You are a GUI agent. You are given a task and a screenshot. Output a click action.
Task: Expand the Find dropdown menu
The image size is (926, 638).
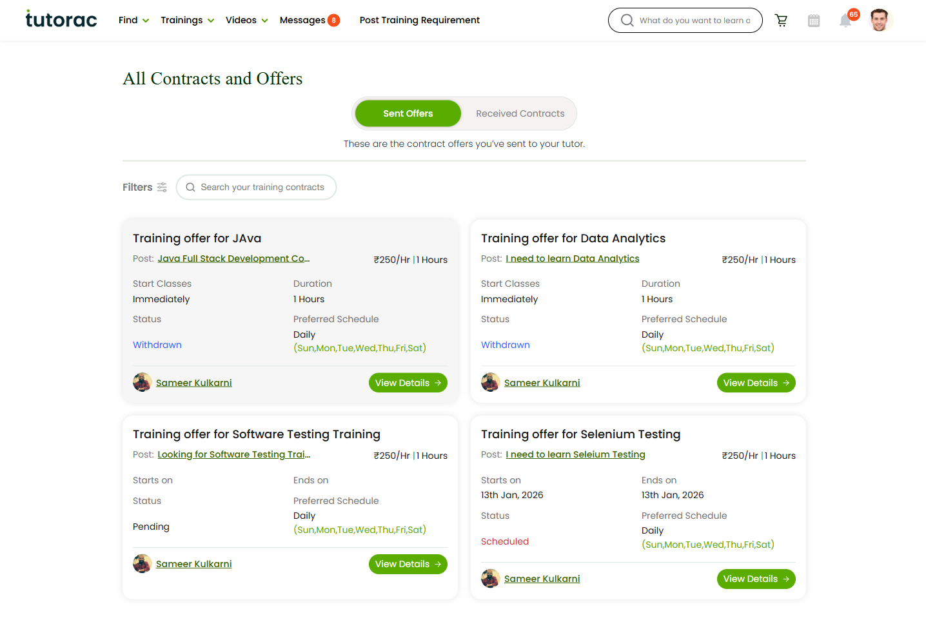pos(133,20)
